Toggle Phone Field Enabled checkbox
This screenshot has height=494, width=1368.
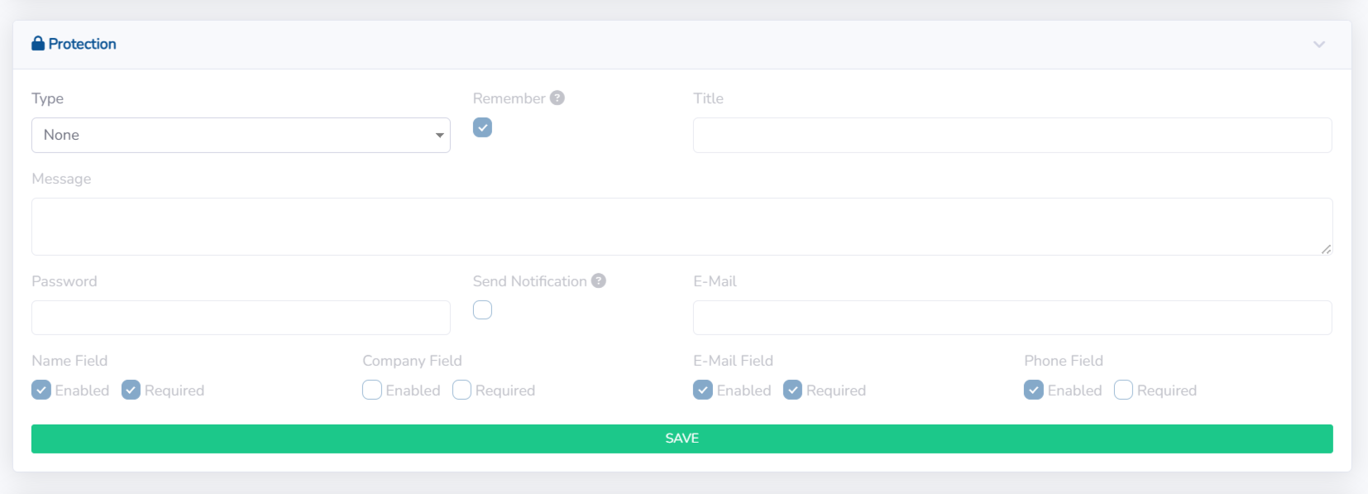click(x=1034, y=390)
